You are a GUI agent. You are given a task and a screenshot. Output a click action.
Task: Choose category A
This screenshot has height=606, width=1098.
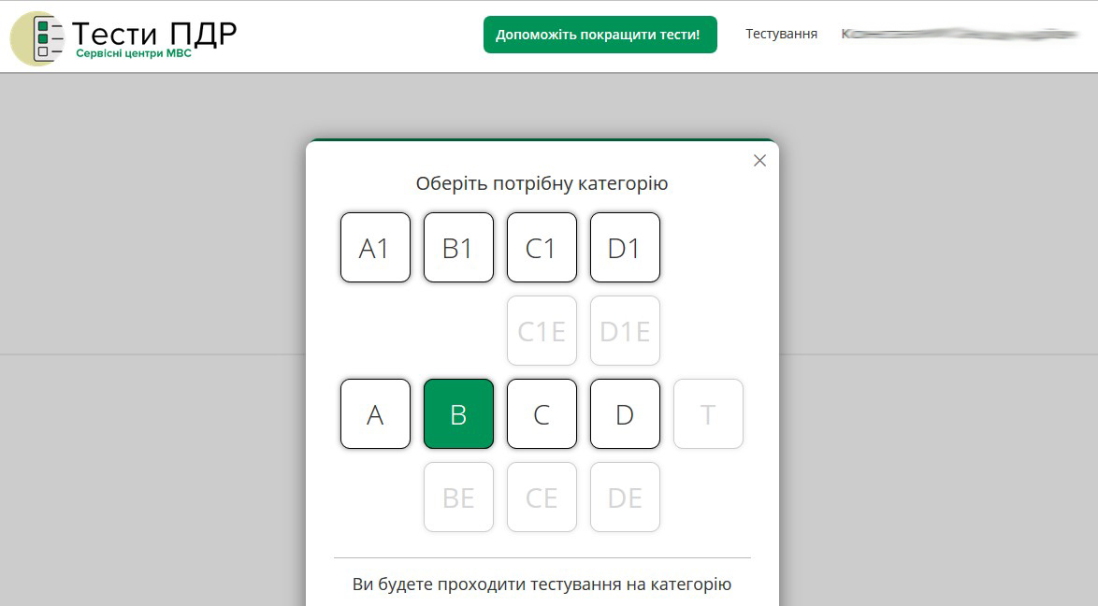pos(375,414)
